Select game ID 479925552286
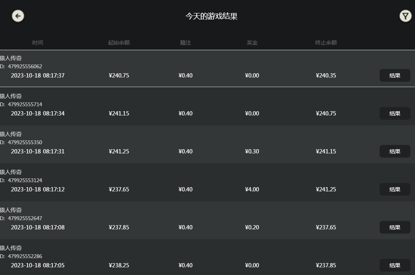The height and width of the screenshot is (275, 415). click(x=25, y=256)
